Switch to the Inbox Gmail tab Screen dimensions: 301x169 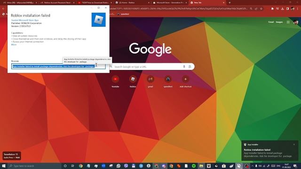coord(20,3)
